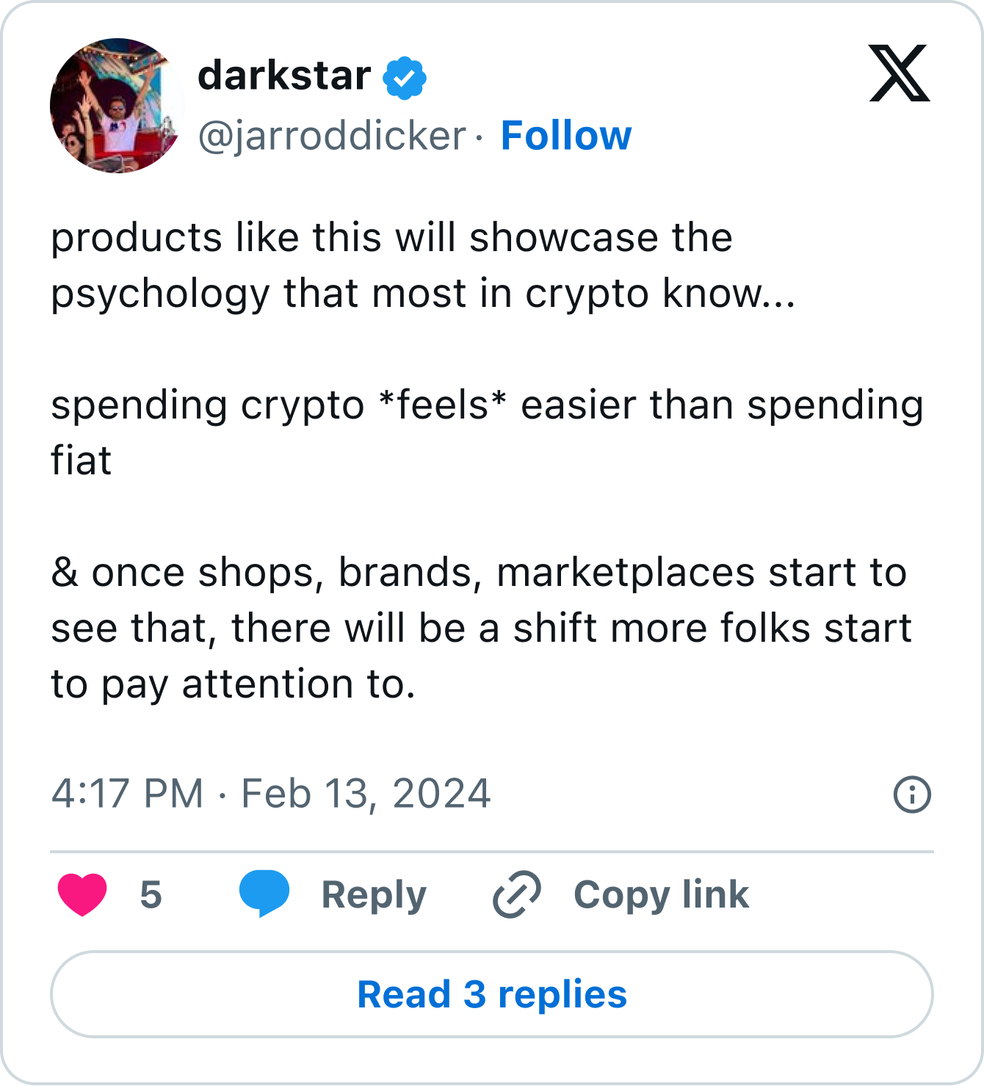984x1086 pixels.
Task: Click the Feb 13, 2024 date
Action: click(x=366, y=794)
